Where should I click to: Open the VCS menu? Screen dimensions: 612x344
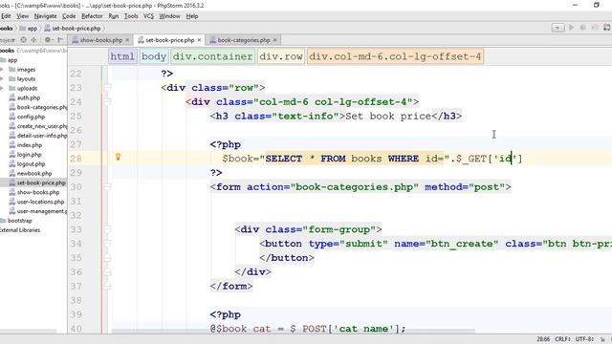pyautogui.click(x=148, y=16)
